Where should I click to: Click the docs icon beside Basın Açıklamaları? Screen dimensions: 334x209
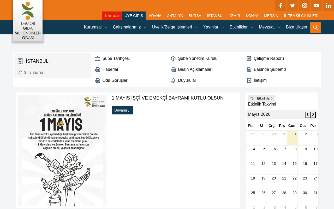coord(173,69)
